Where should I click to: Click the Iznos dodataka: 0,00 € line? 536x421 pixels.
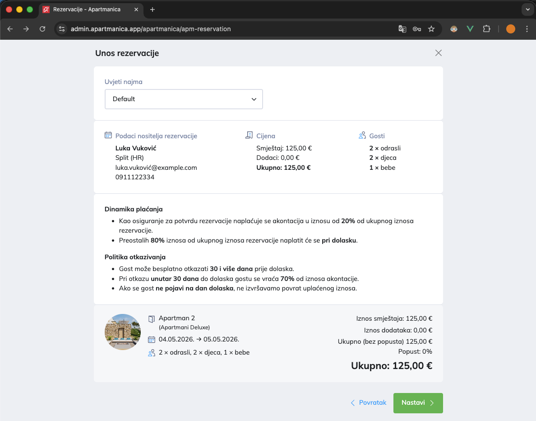point(398,330)
